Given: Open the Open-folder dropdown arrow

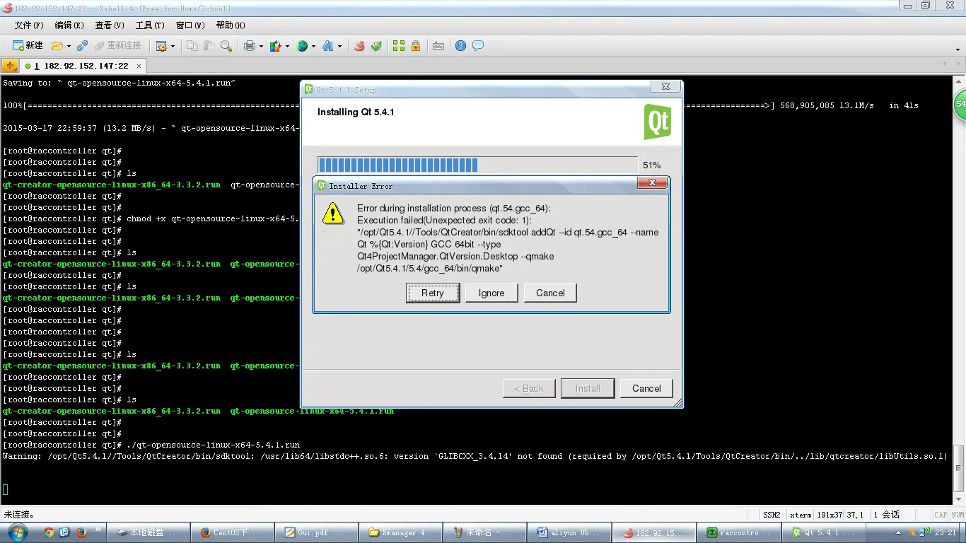Looking at the screenshot, I should coord(68,47).
